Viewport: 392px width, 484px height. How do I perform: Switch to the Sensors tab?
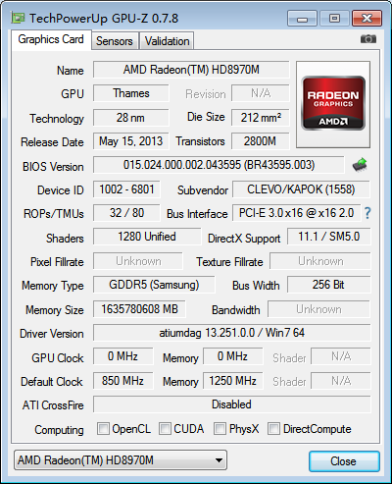coord(115,41)
